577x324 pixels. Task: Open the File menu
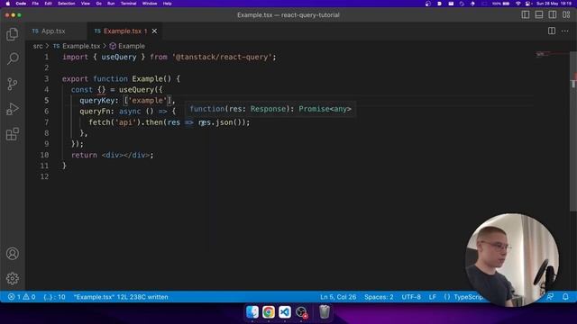pos(35,4)
